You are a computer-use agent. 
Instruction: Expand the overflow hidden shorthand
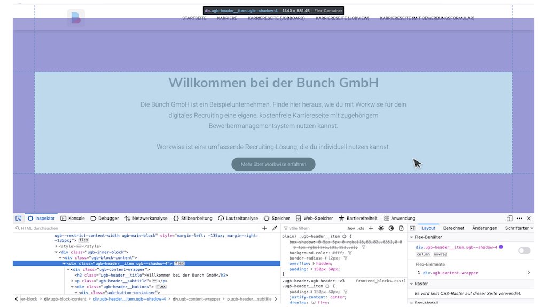(x=314, y=263)
